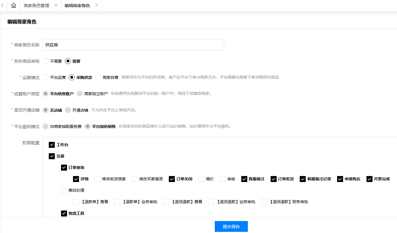Viewport: 397px width, 233px height.
Task: Uncheck 开票完成 permission
Action: (369, 179)
